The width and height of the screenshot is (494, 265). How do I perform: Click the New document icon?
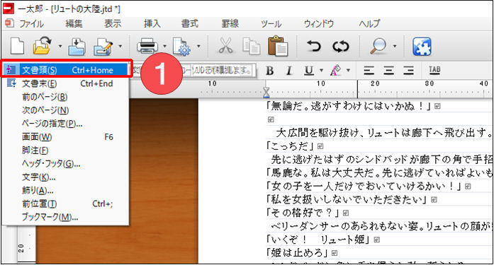17,46
